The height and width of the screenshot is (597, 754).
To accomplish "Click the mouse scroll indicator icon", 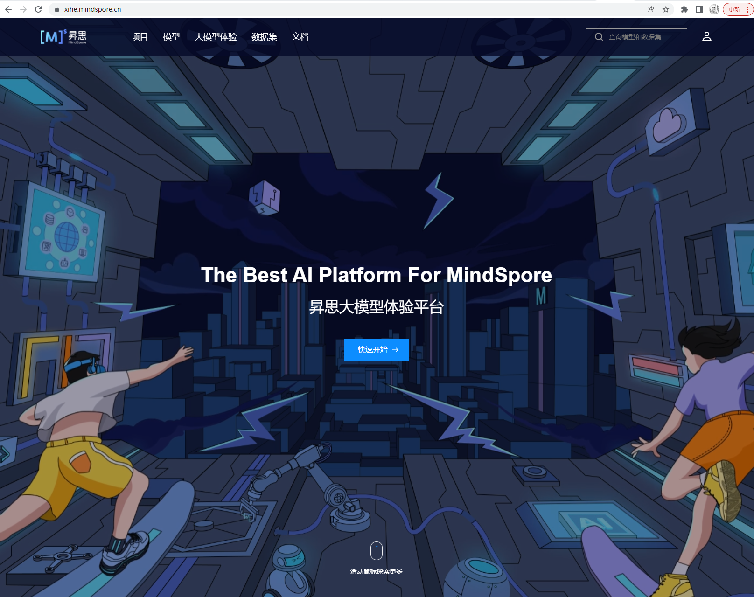I will [377, 551].
